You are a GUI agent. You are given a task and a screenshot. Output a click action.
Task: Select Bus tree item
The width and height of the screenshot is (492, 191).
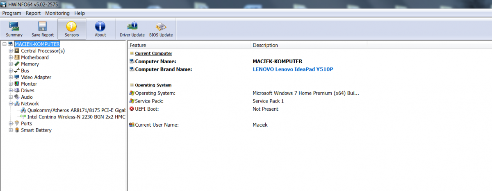(x=25, y=70)
